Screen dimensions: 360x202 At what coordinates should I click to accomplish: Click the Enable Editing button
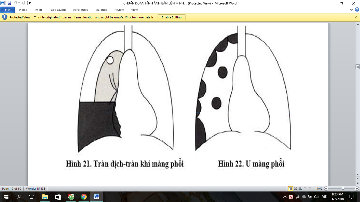pyautogui.click(x=172, y=17)
